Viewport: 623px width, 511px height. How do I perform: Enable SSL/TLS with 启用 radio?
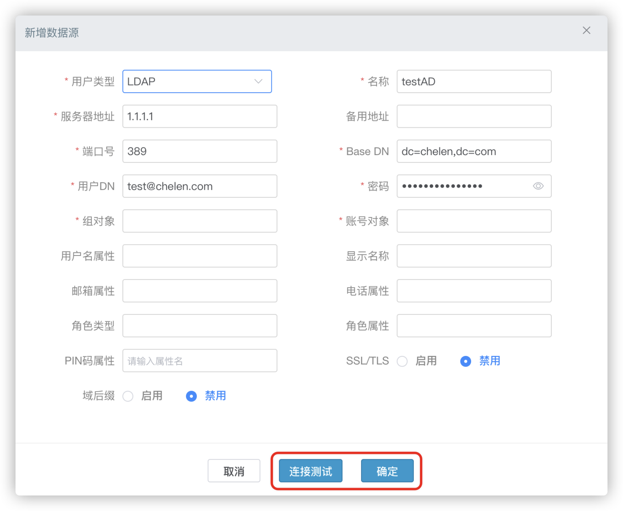pos(402,361)
